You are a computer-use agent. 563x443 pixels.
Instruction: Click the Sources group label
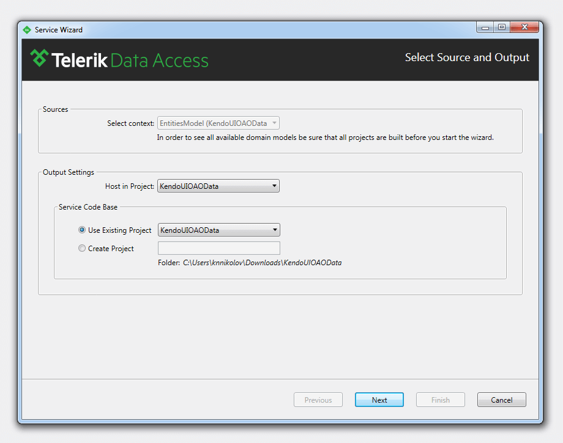click(55, 109)
